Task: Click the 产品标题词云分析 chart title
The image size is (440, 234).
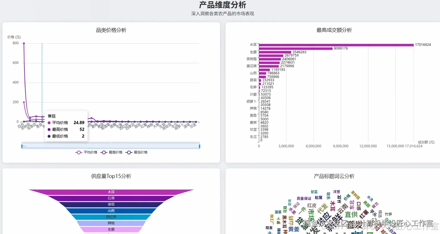Action: pos(334,176)
